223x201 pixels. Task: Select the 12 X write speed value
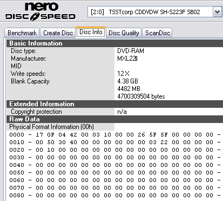[123, 74]
